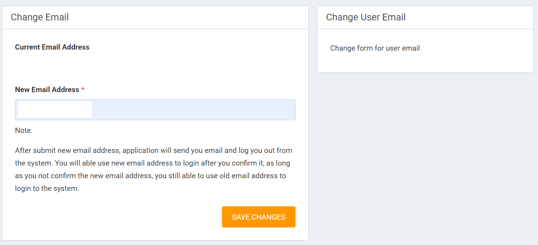Click the "Note." text below the field

point(24,130)
